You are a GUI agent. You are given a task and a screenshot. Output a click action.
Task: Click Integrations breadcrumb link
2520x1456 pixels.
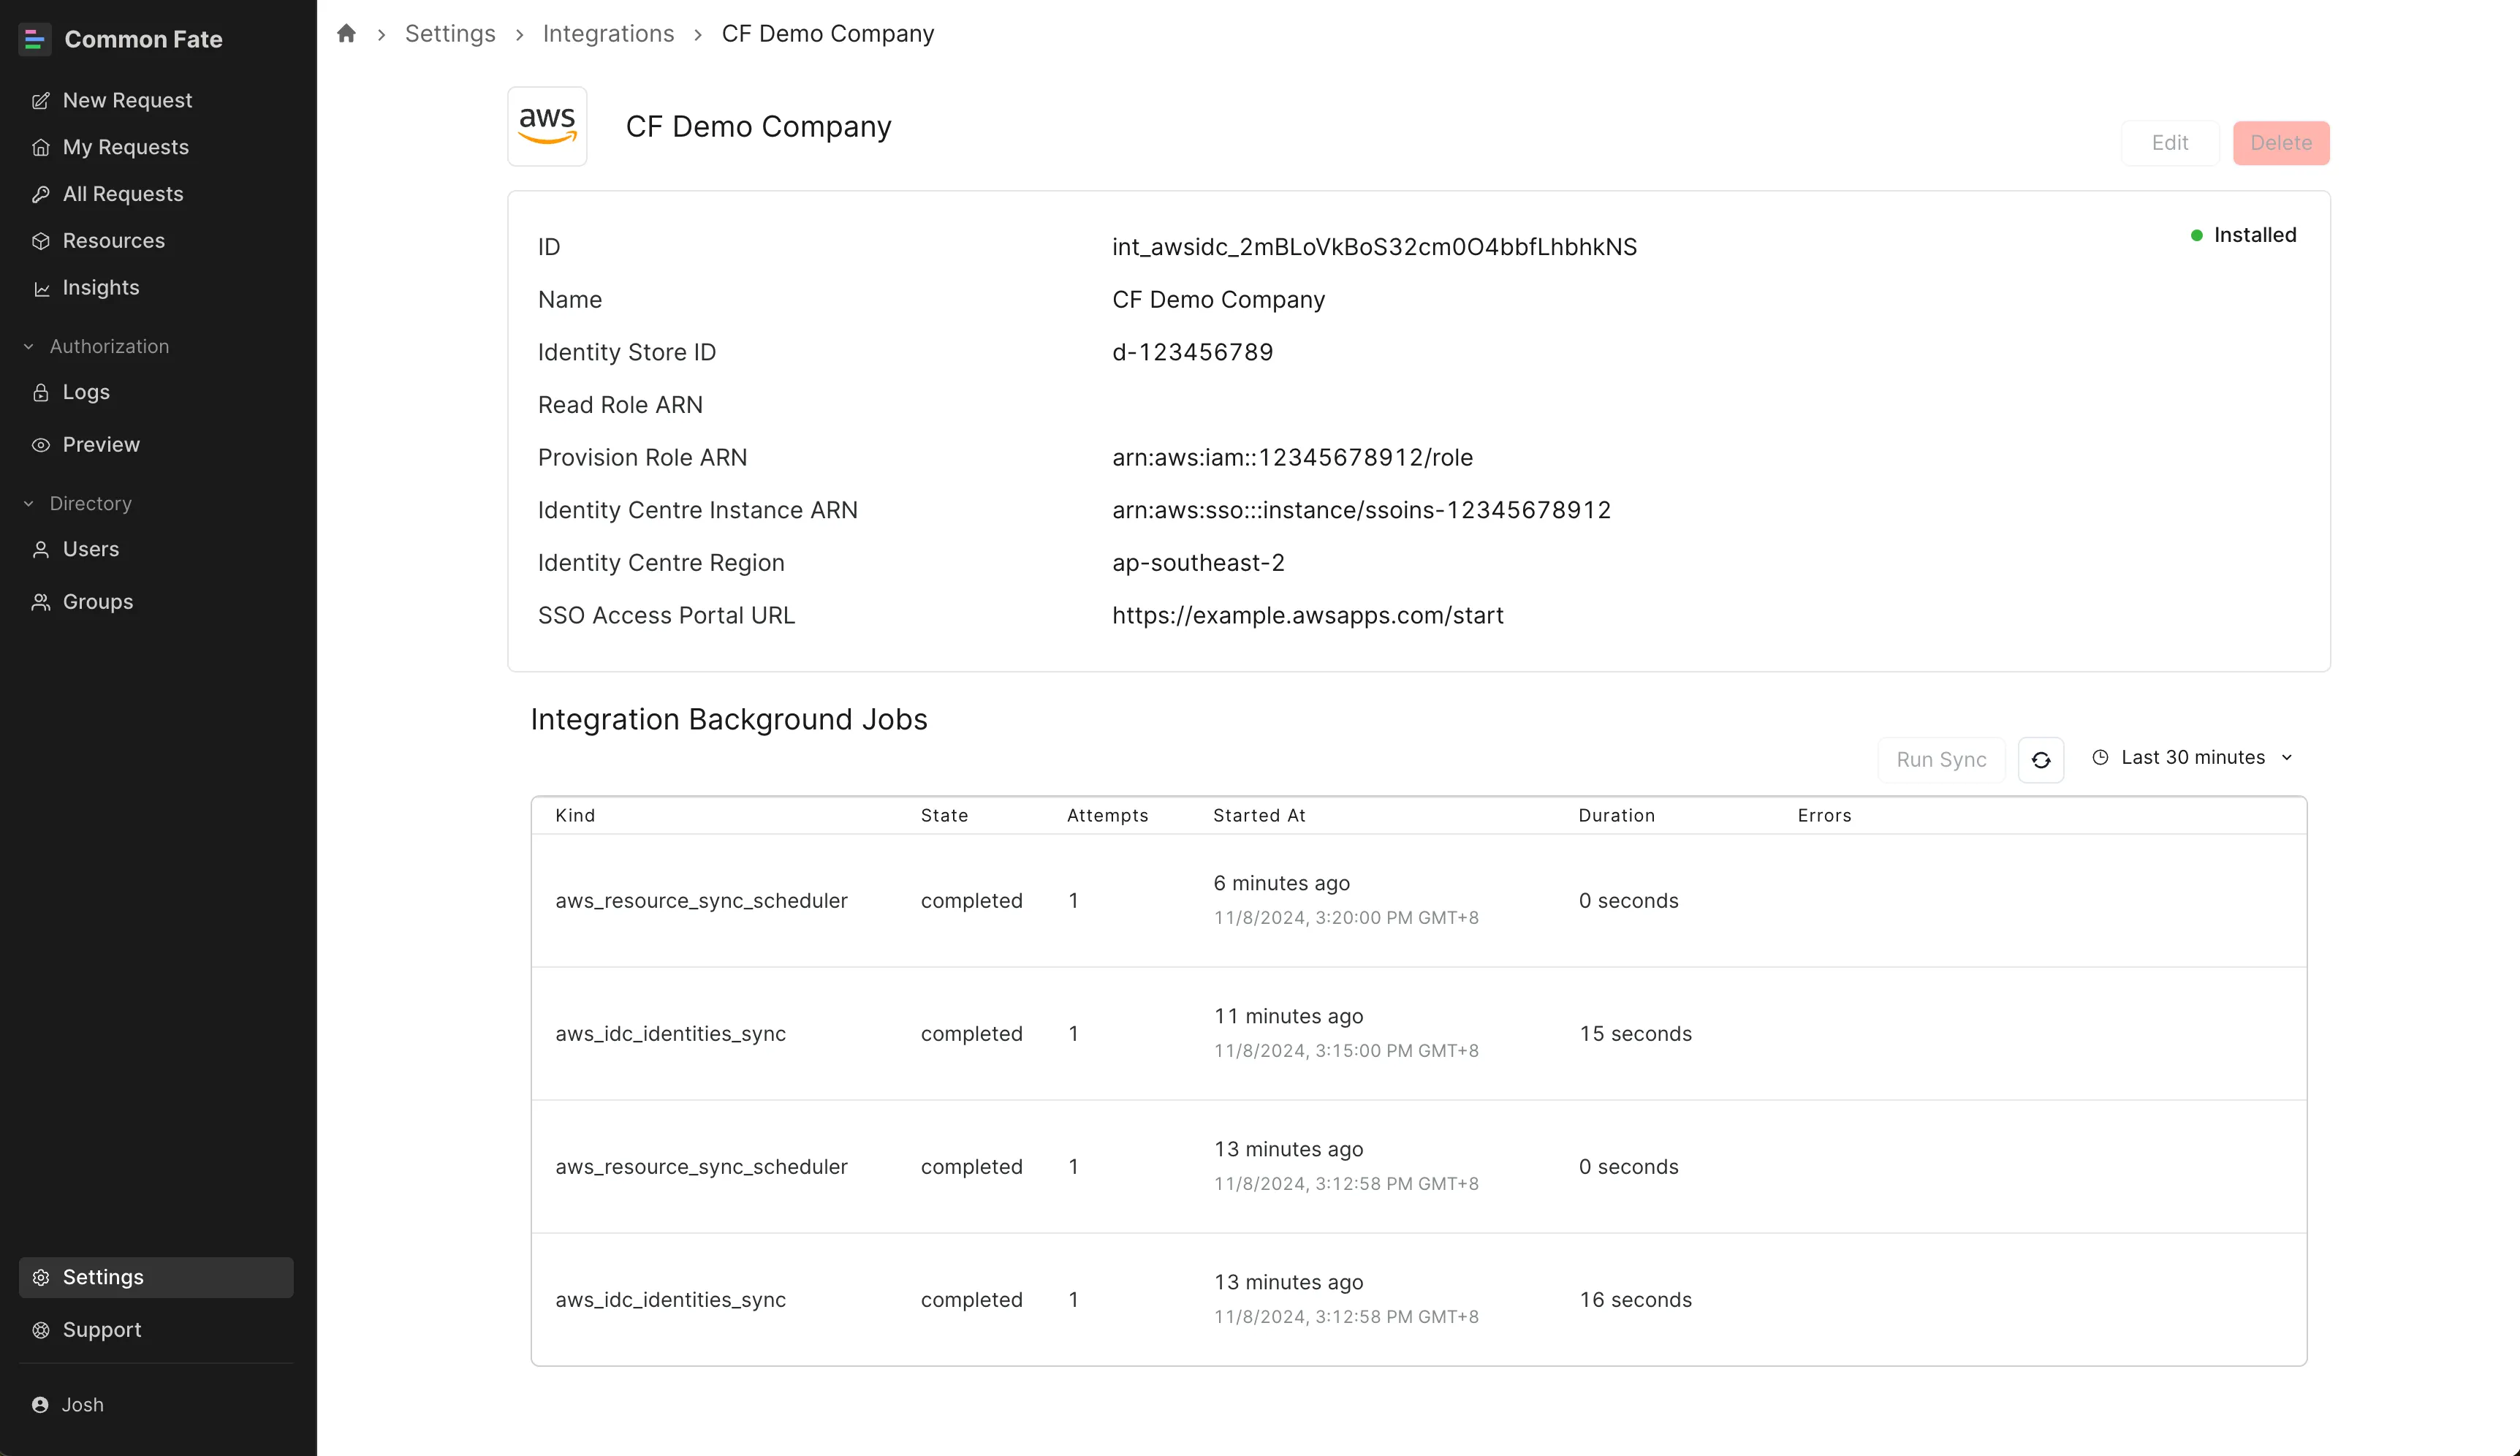pyautogui.click(x=608, y=34)
